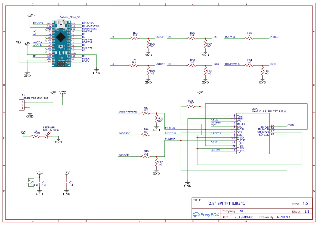The height and width of the screenshot is (225, 318).
Task: Select the R23 100R resistor symbol
Action: (x=190, y=106)
